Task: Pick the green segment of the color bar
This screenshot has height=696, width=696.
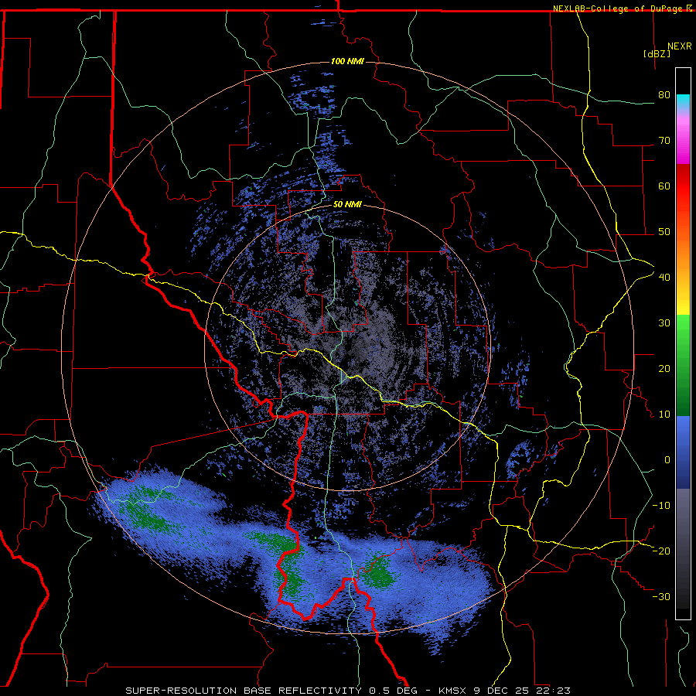Action: point(683,365)
